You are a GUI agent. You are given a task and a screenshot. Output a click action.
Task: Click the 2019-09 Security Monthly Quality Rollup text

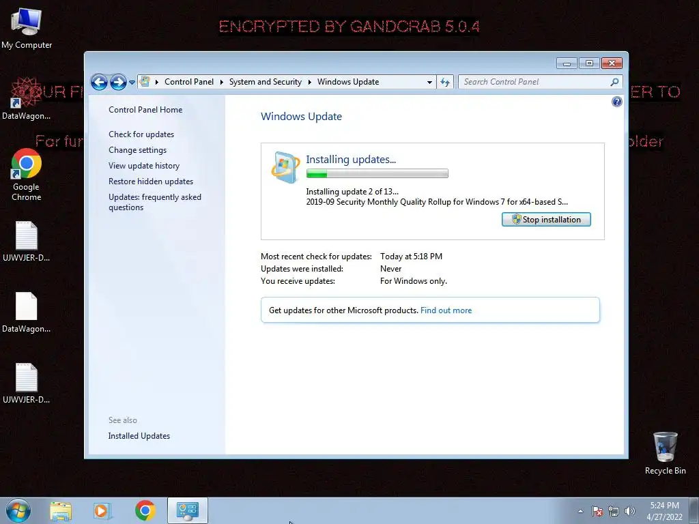tap(437, 202)
